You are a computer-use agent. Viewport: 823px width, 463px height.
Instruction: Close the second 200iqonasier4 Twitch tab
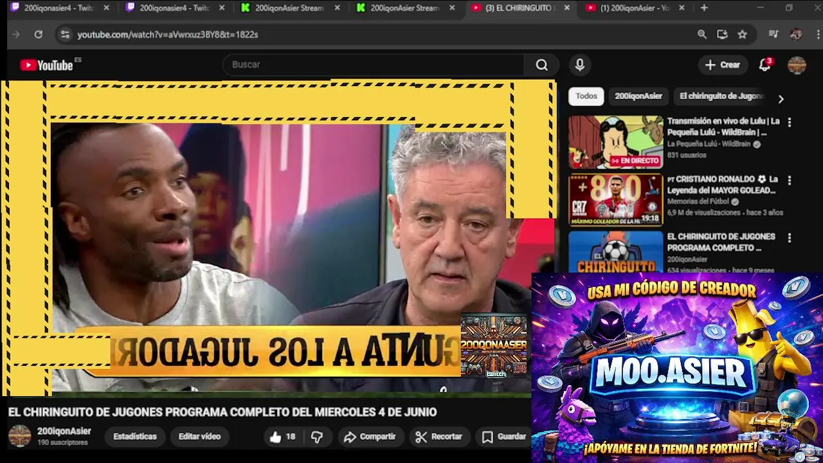pyautogui.click(x=222, y=8)
